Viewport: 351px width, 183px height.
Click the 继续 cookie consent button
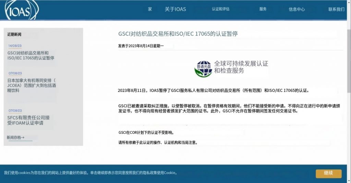[x=329, y=173]
